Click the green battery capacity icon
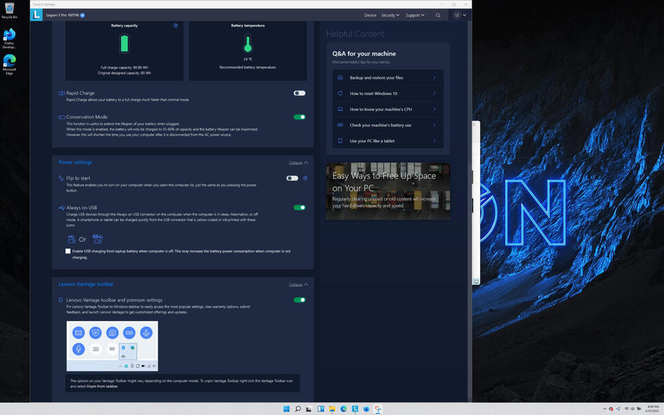Screen dimensions: 664x415 coord(124,43)
